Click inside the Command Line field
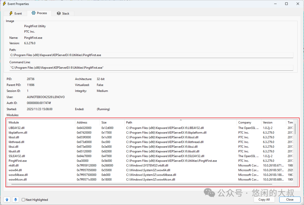Screen dimensions: 304x205 tap(151, 68)
